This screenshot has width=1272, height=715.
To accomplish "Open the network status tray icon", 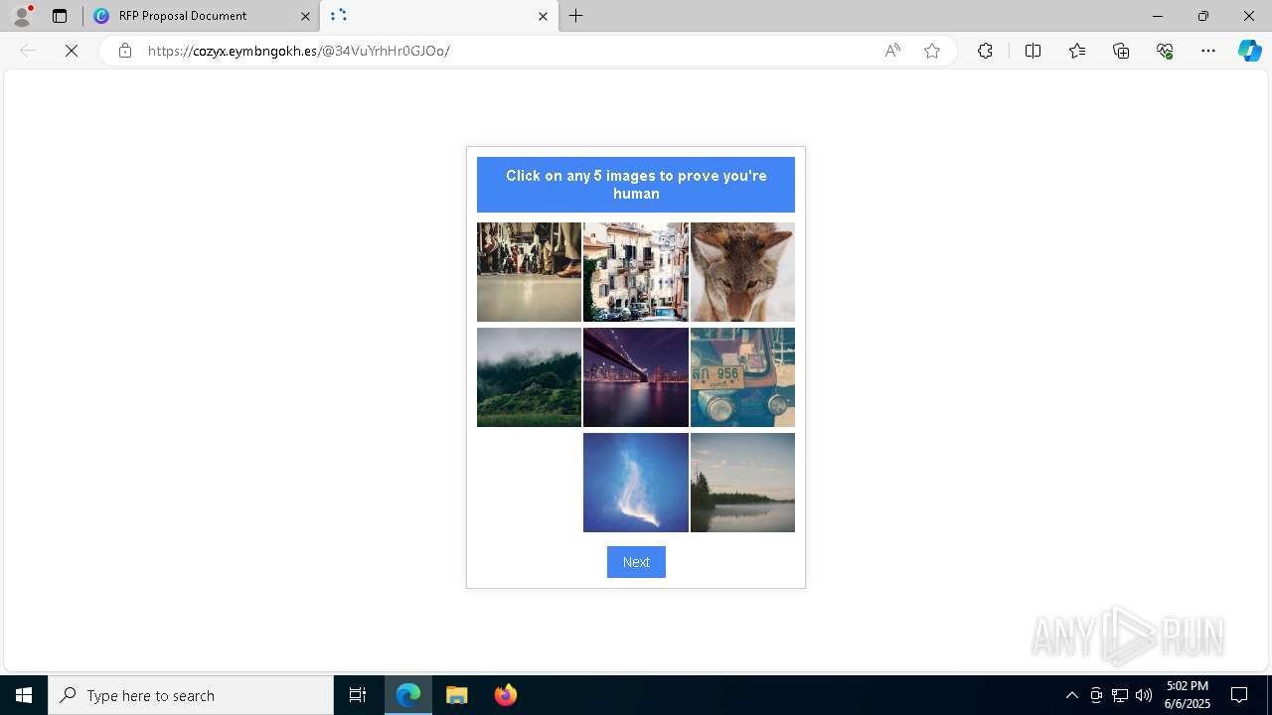I will [1120, 695].
